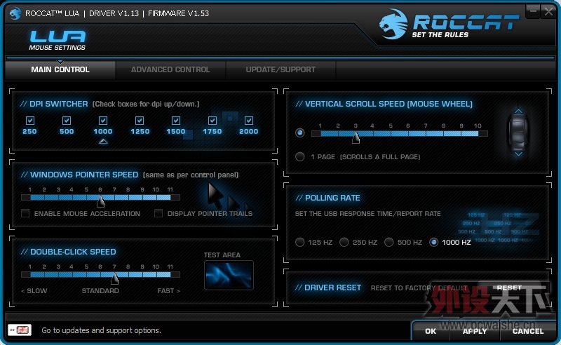The height and width of the screenshot is (345, 561).
Task: Open the language flag selector
Action: pos(20,330)
